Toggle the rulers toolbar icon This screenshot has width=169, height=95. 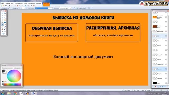(34, 6)
